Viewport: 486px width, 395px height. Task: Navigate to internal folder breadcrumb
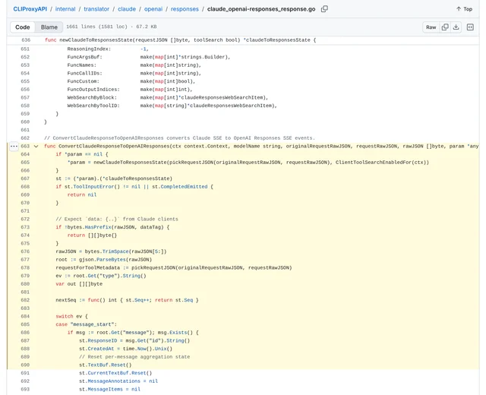click(65, 9)
